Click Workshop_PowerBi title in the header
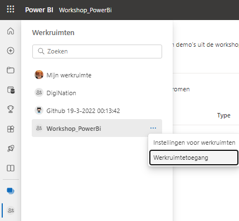Screen dimensions: 239x221 point(85,10)
